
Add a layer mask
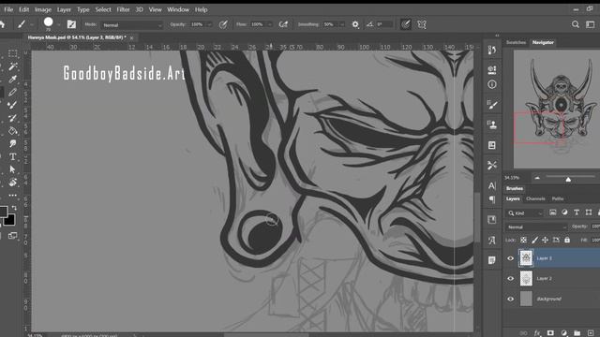tap(550, 333)
